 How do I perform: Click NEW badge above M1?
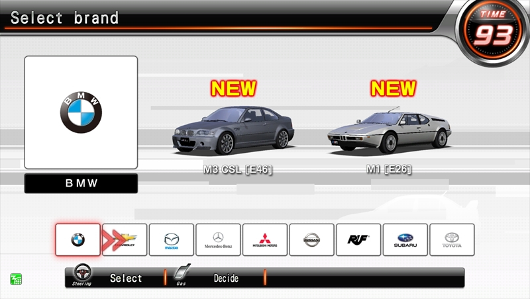pos(393,89)
